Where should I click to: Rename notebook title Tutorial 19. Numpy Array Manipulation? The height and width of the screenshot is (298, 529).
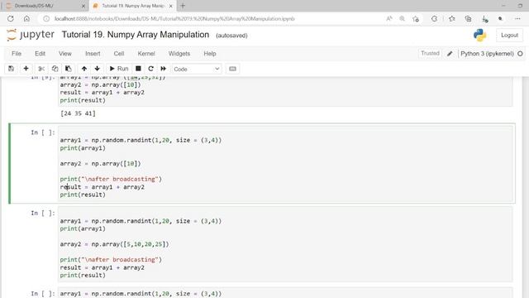136,35
